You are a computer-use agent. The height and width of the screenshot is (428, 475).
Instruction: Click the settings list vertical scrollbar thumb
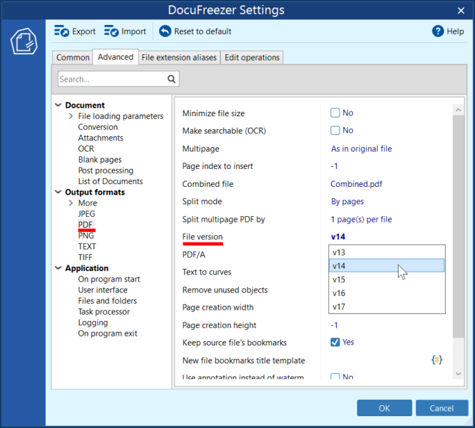(459, 226)
